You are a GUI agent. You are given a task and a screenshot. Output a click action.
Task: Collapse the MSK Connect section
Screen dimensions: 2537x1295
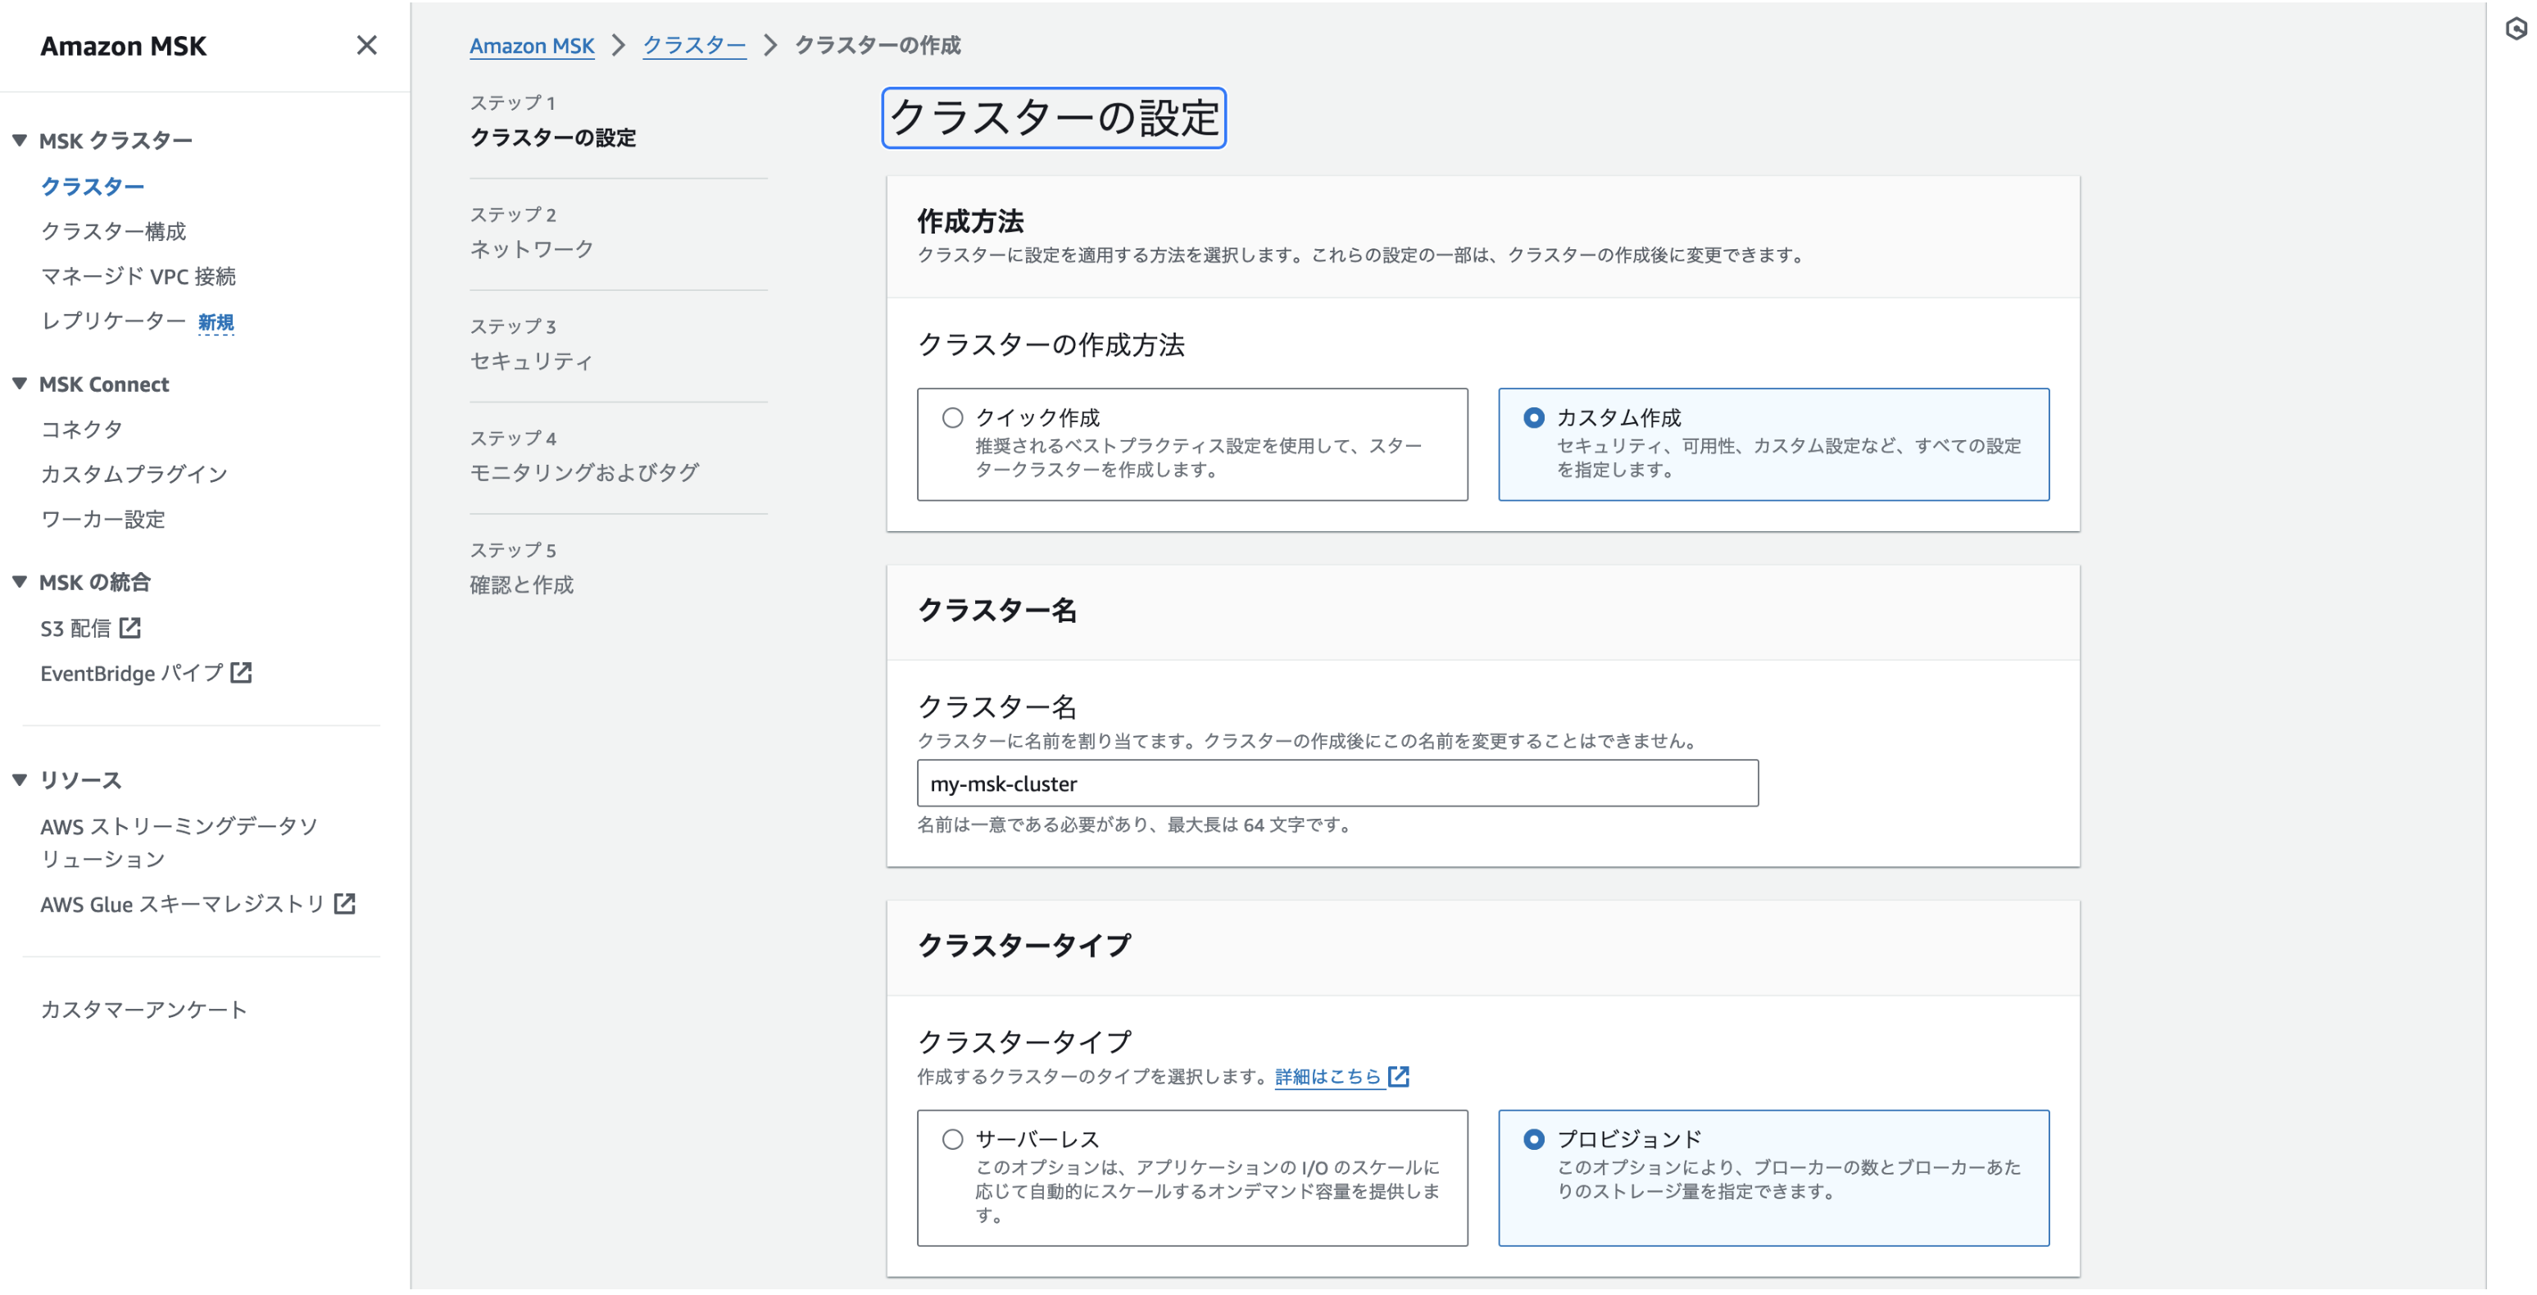pyautogui.click(x=20, y=384)
